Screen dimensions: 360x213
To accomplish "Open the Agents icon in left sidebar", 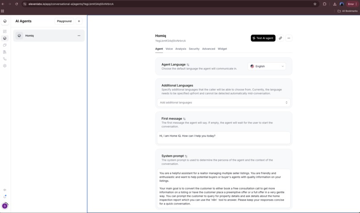I will pos(5,38).
